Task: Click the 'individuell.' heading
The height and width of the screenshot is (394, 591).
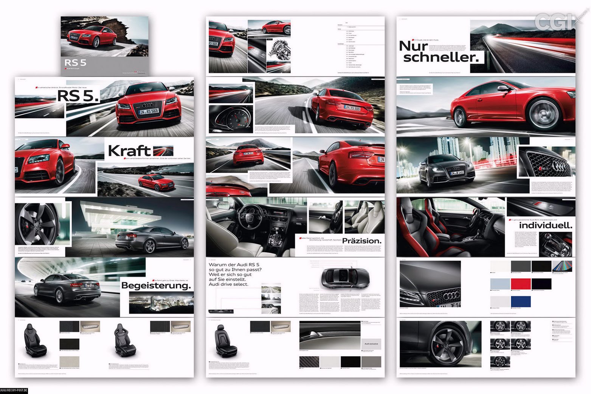Action: pos(545,225)
